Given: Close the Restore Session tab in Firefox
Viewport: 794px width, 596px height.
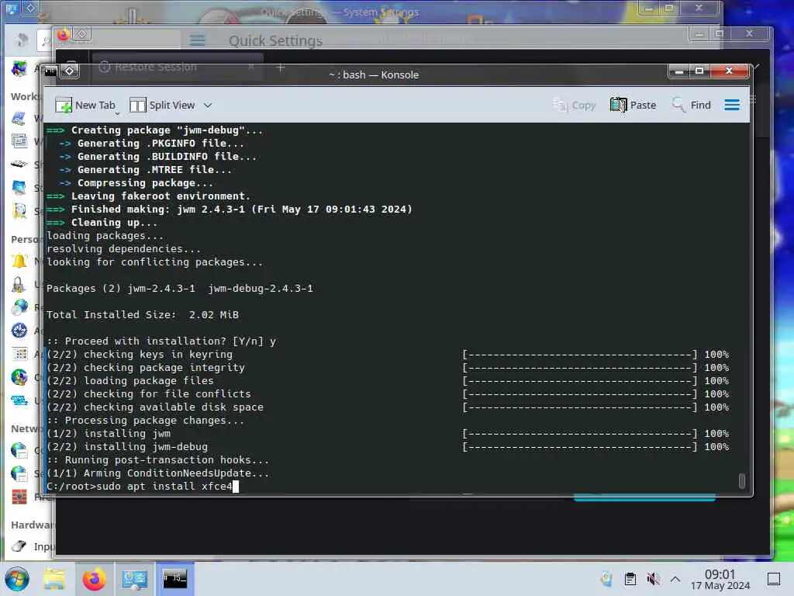Looking at the screenshot, I should point(251,67).
